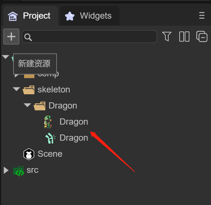
Task: Collapse the root assets folder arrow
Action: pos(5,57)
